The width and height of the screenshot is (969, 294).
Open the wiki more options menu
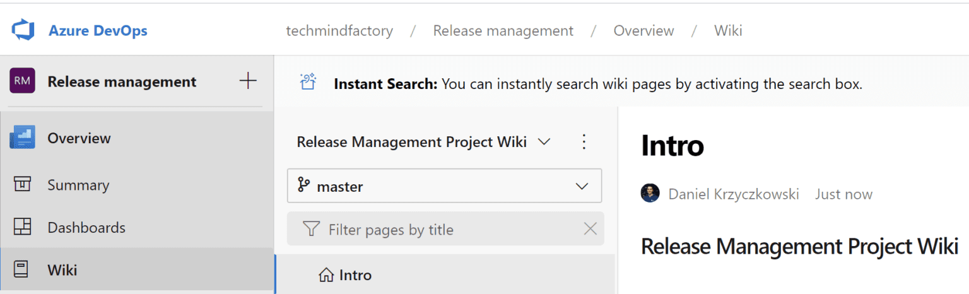[584, 142]
